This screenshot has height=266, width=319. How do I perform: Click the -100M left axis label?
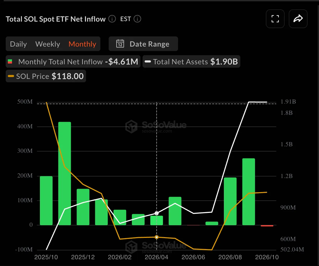pos(24,249)
